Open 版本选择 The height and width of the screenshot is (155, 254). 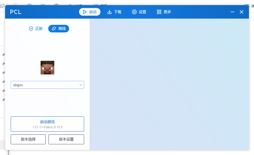tap(28, 139)
